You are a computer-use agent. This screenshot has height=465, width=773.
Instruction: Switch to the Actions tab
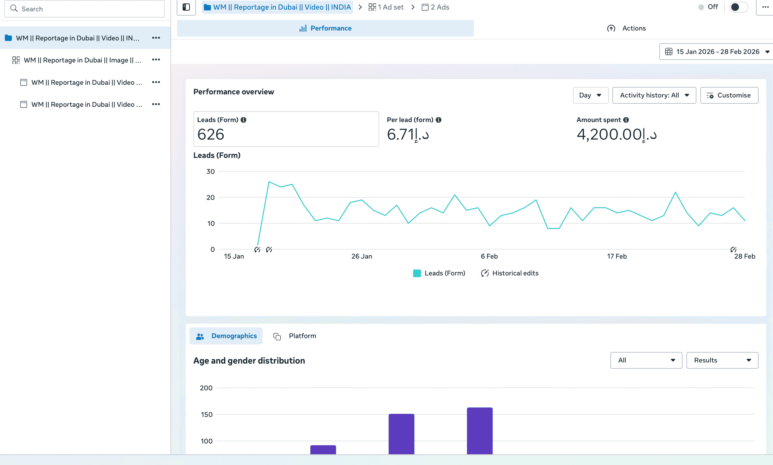point(627,29)
